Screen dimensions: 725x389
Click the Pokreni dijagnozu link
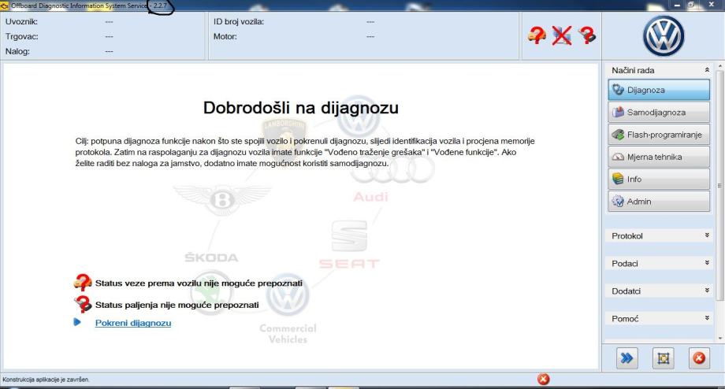tap(133, 323)
